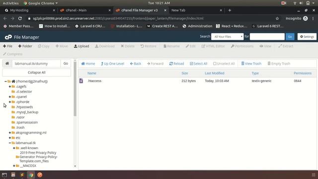Click the Delete toolbar action

coord(128,46)
